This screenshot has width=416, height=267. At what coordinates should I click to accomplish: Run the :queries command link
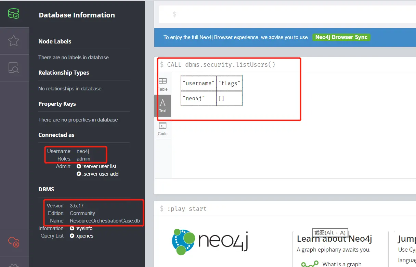pyautogui.click(x=84, y=236)
